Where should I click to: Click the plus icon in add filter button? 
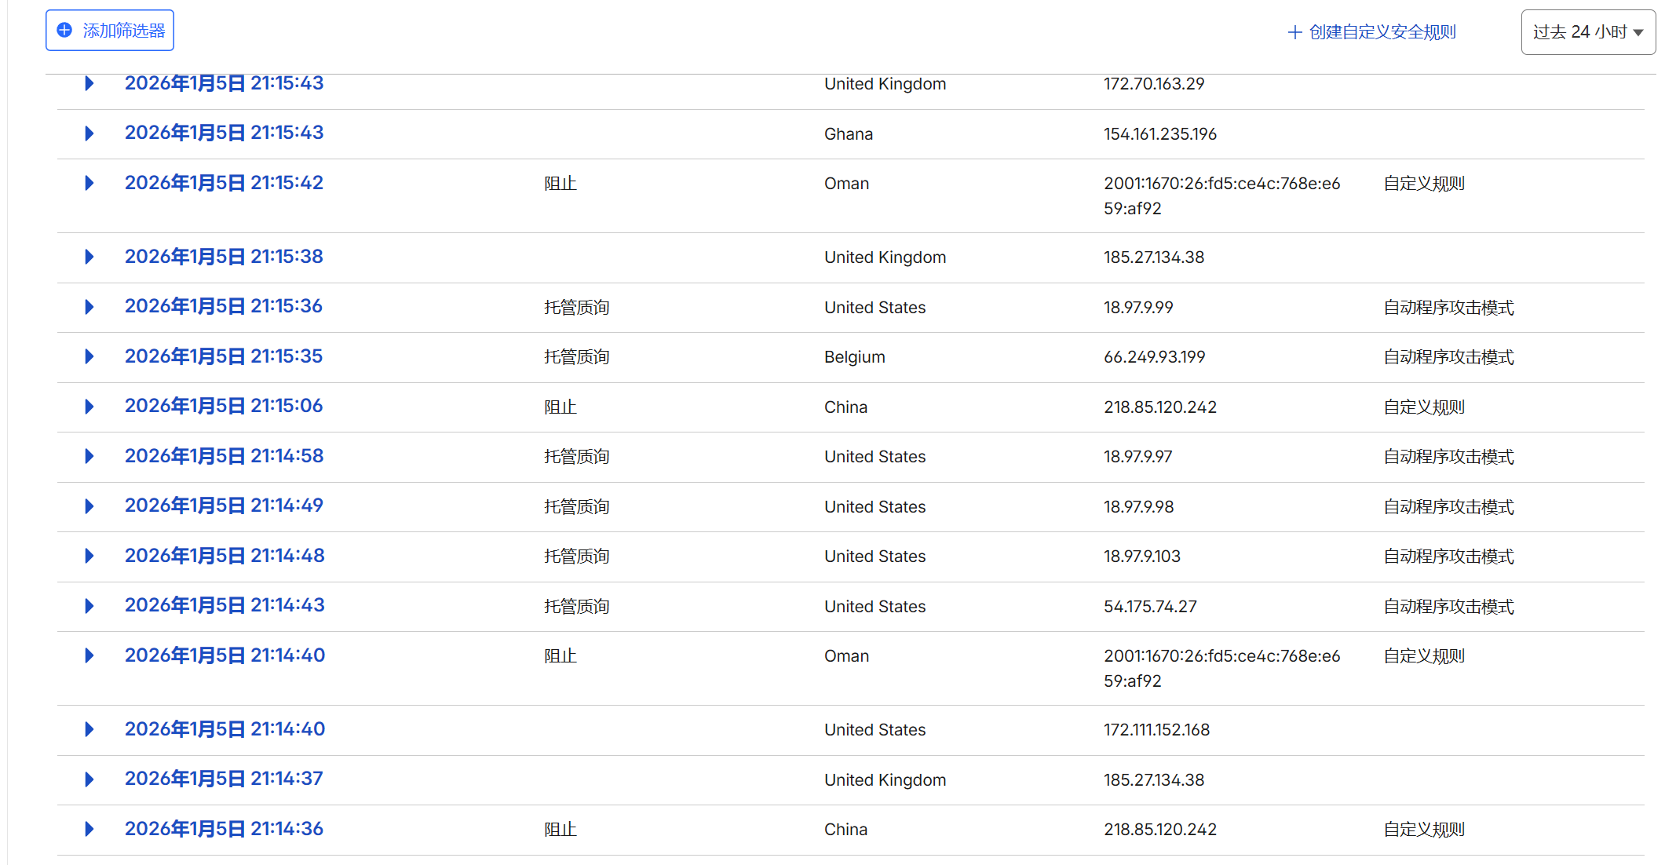pyautogui.click(x=65, y=31)
